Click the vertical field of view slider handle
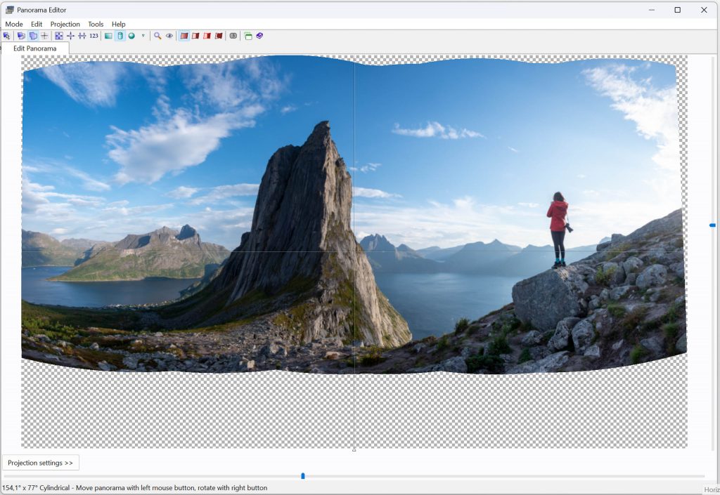Screen dimensions: 720x495 coord(712,225)
